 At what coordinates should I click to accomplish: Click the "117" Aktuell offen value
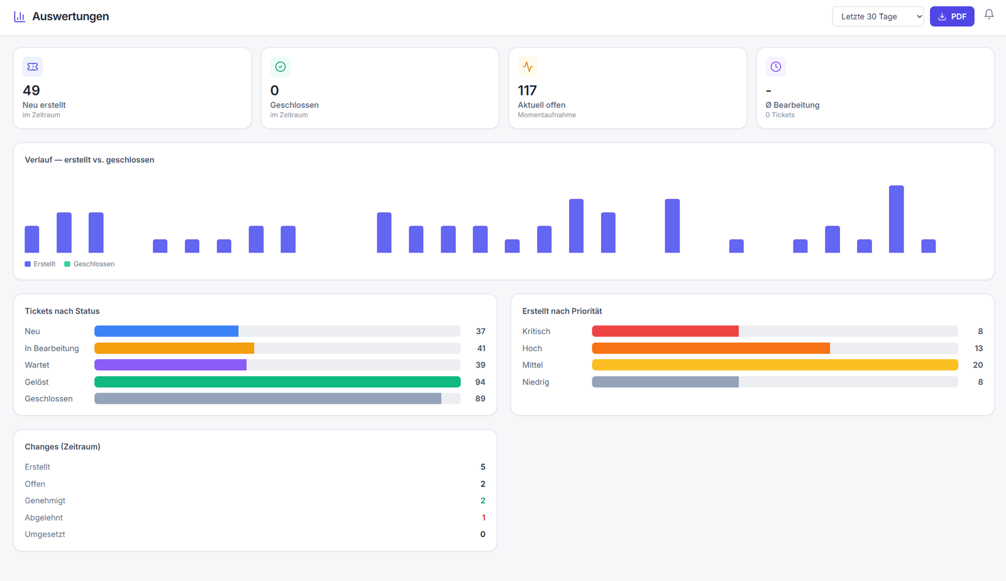click(x=528, y=90)
